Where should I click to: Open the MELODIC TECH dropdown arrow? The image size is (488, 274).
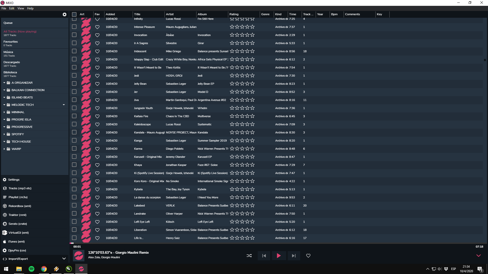(x=64, y=105)
